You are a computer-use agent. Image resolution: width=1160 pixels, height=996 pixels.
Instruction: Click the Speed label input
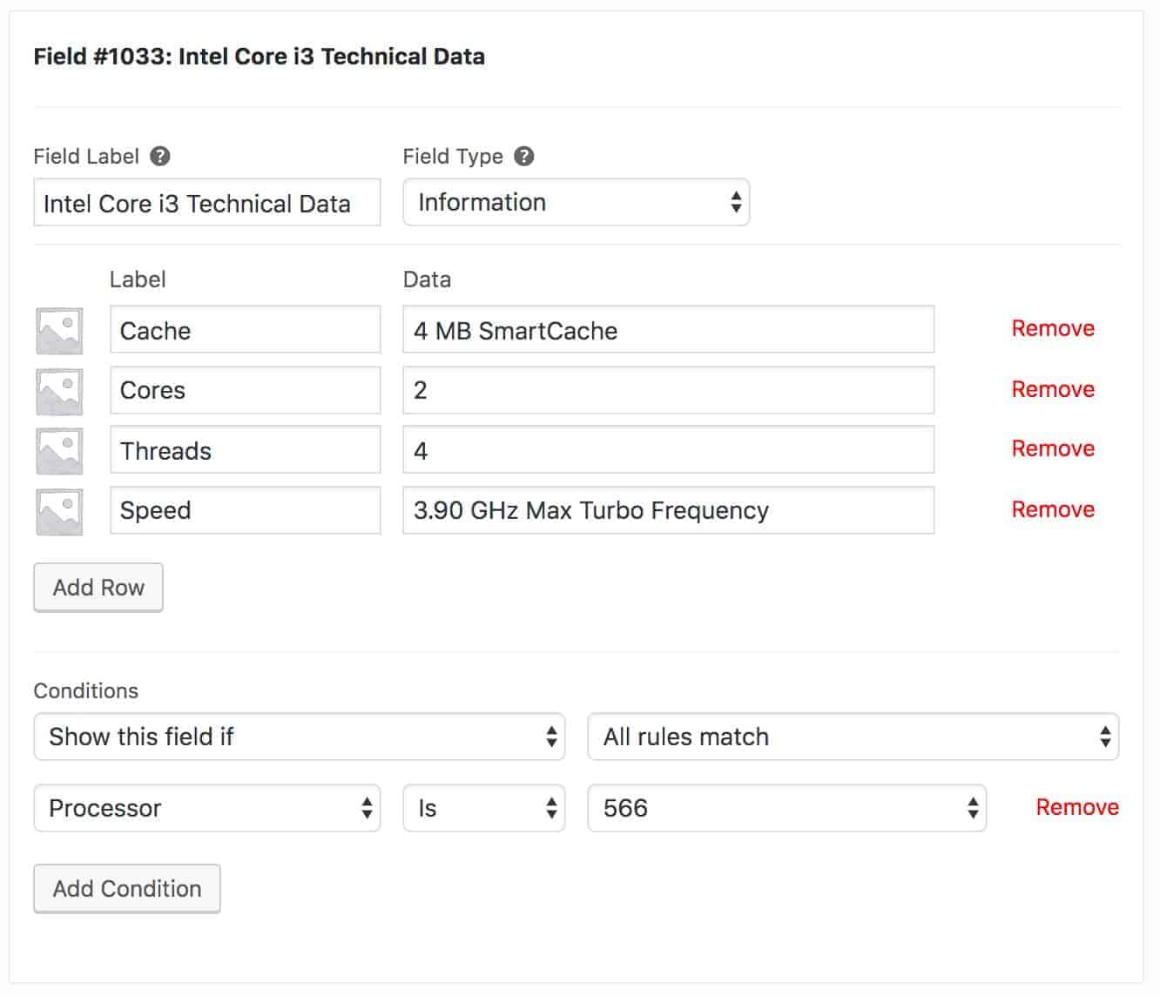(x=245, y=510)
